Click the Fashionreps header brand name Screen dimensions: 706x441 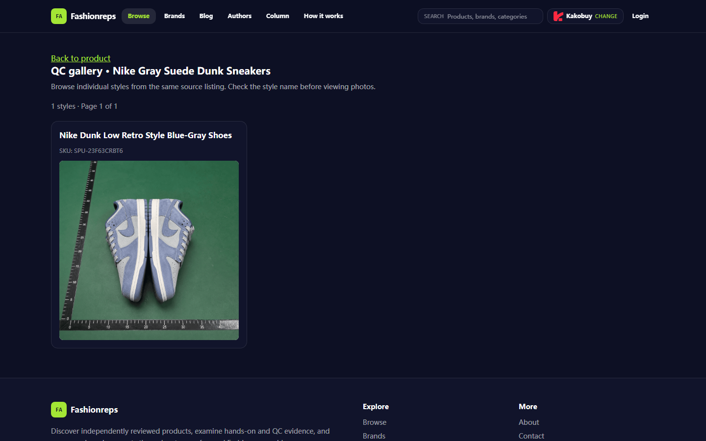tap(93, 16)
